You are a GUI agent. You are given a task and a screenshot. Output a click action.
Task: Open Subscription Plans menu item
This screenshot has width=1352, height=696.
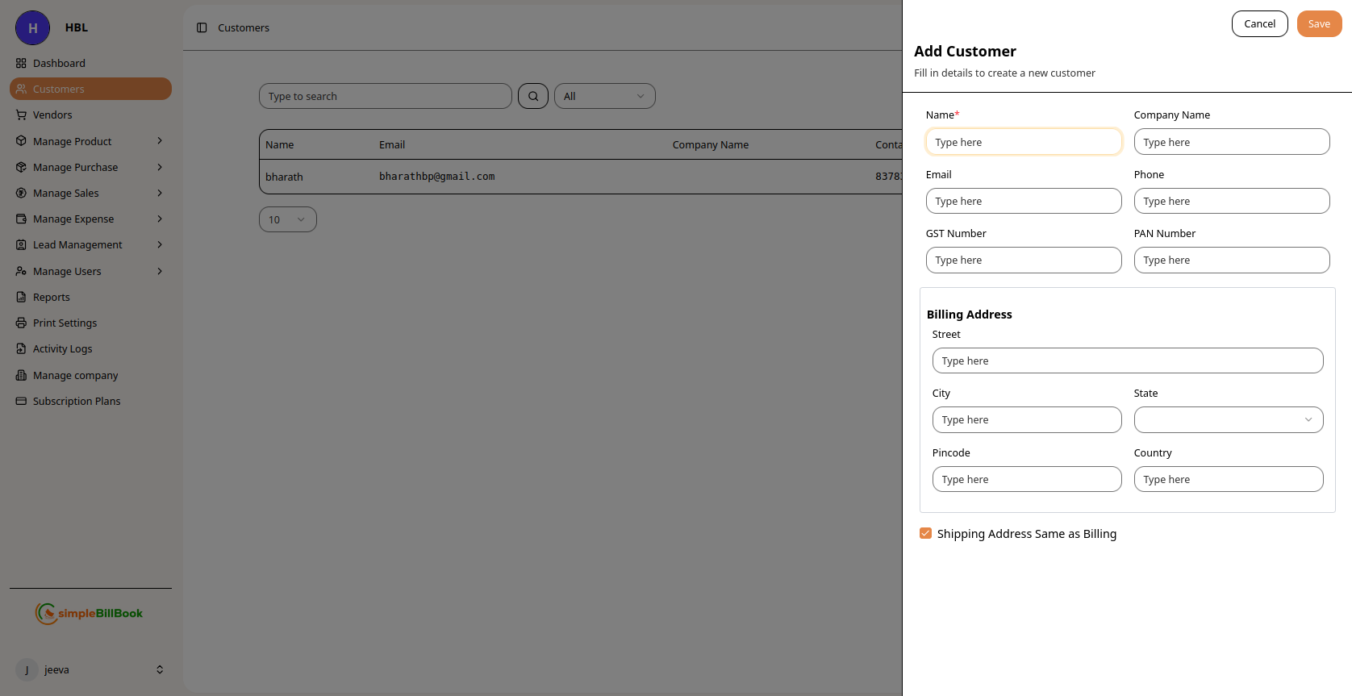[x=77, y=401]
